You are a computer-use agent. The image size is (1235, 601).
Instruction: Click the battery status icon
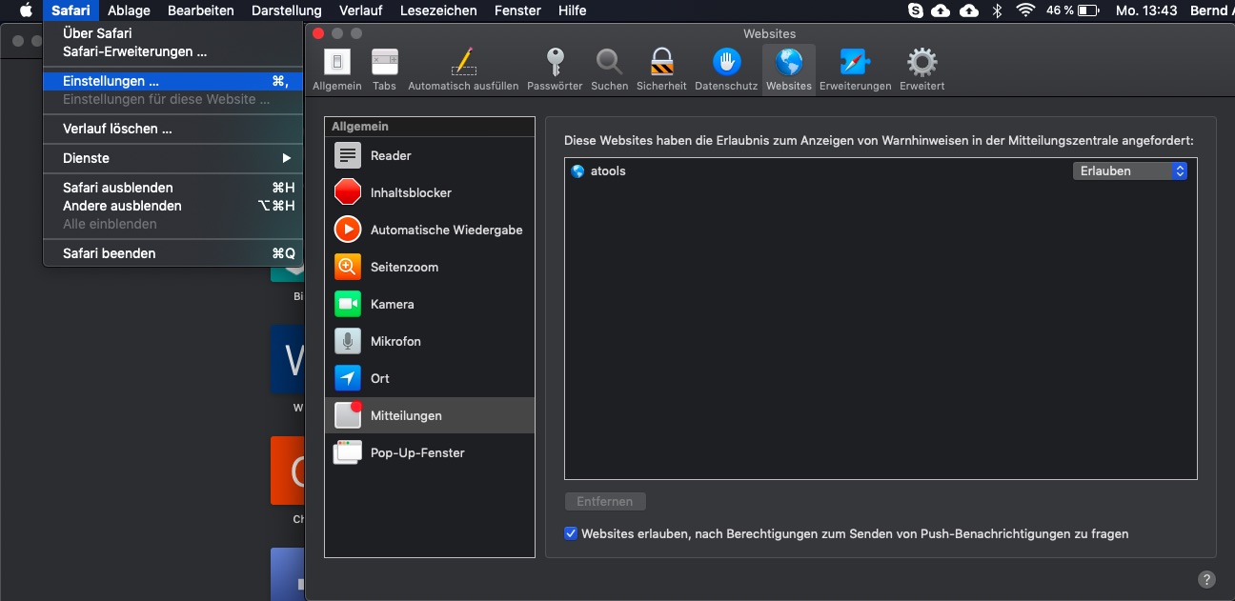click(1088, 10)
